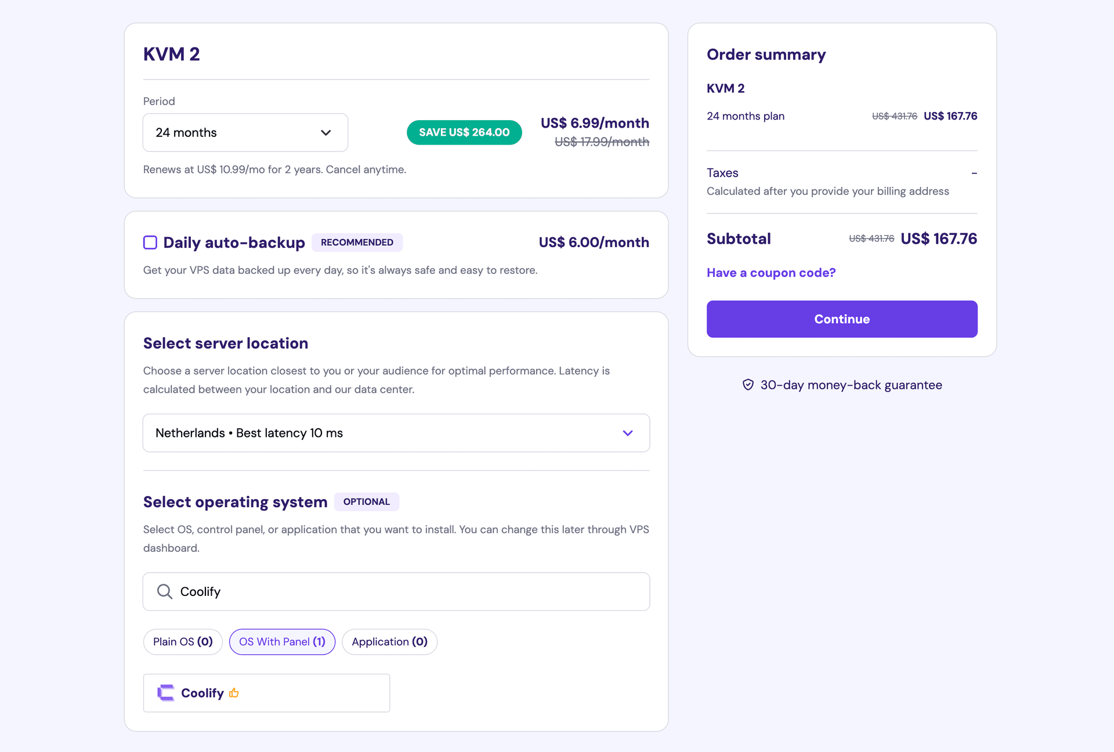The image size is (1114, 752).
Task: Switch to the "Application (0)" filter
Action: point(389,642)
